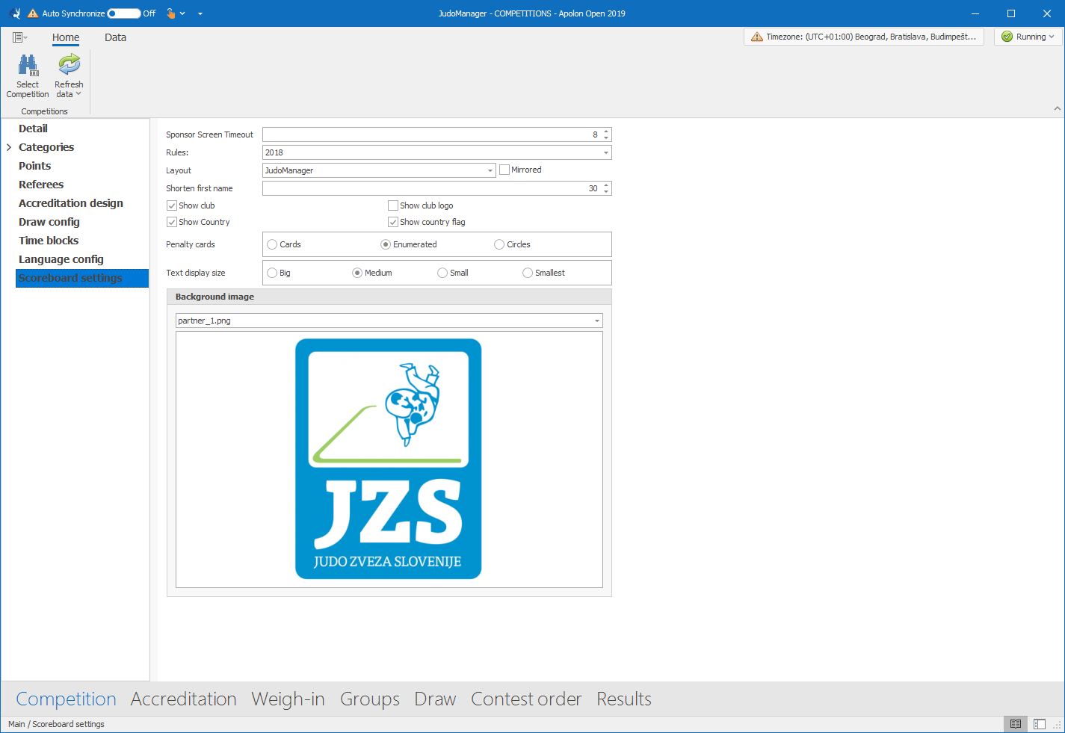Select Detail in the sidebar
Image resolution: width=1065 pixels, height=733 pixels.
click(33, 129)
